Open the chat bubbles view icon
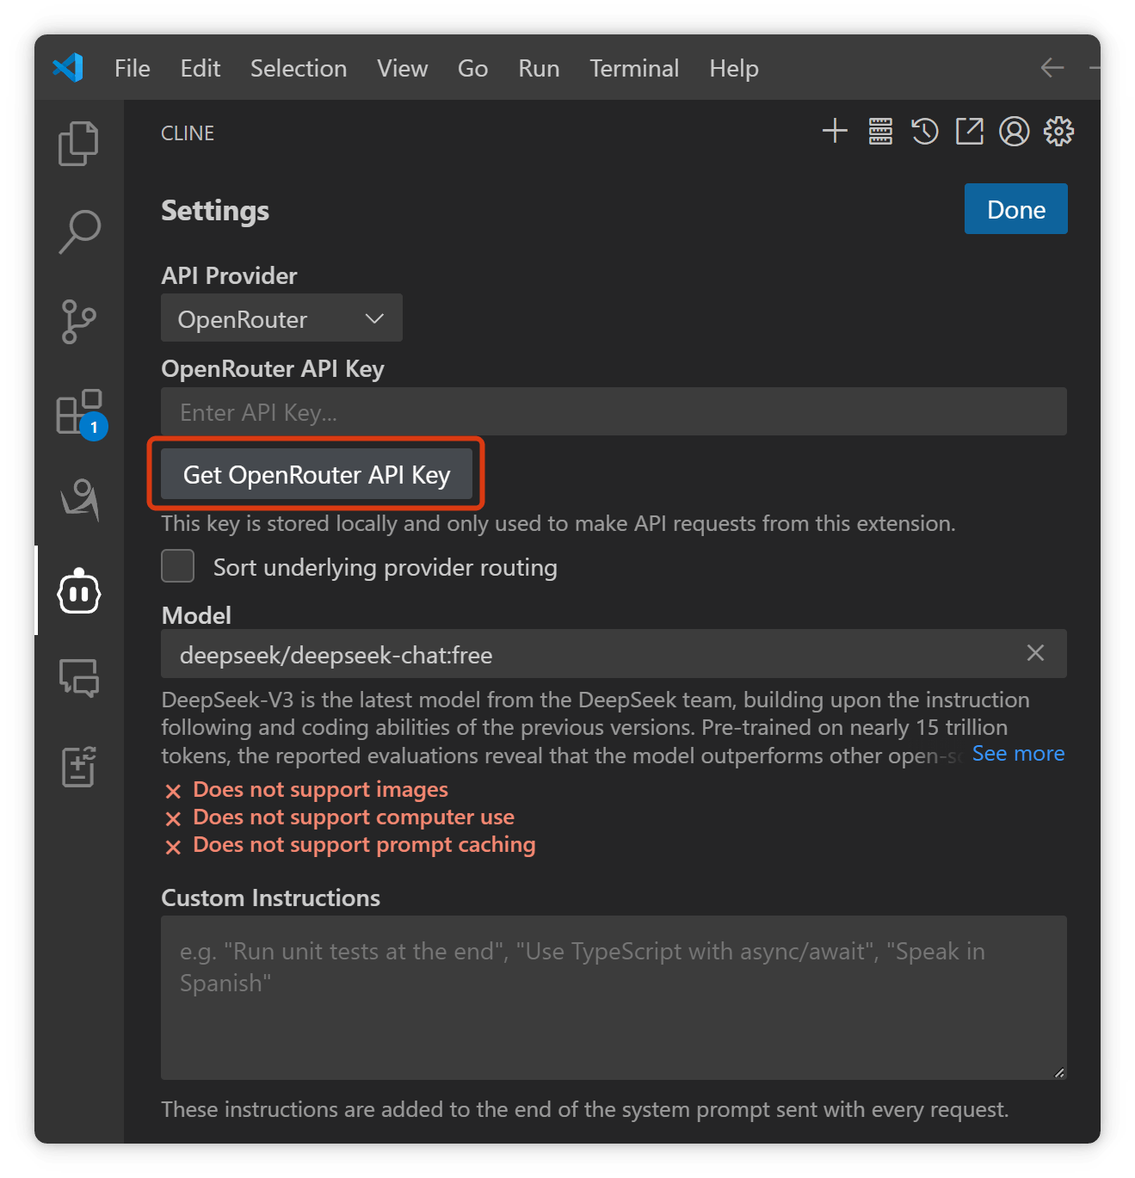 [79, 678]
